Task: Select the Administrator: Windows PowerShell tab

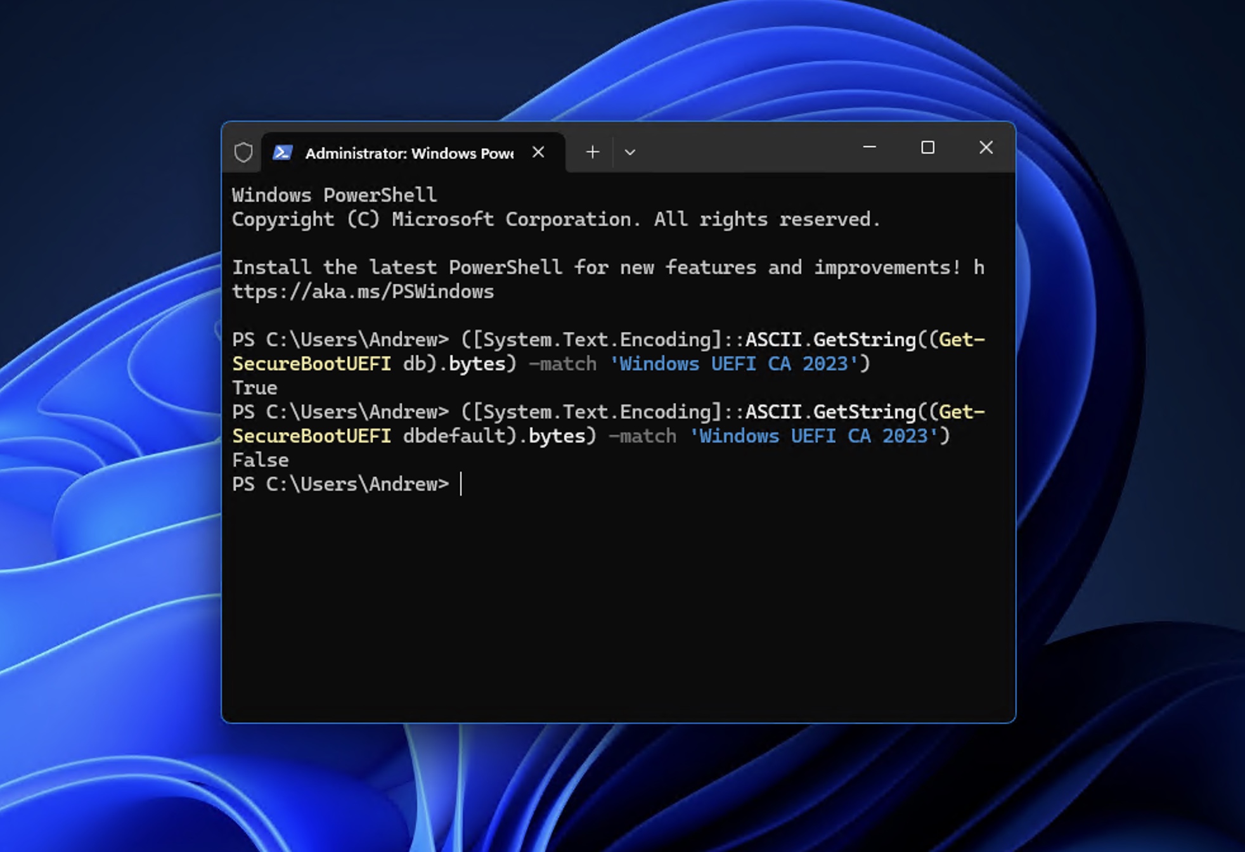Action: click(x=409, y=153)
